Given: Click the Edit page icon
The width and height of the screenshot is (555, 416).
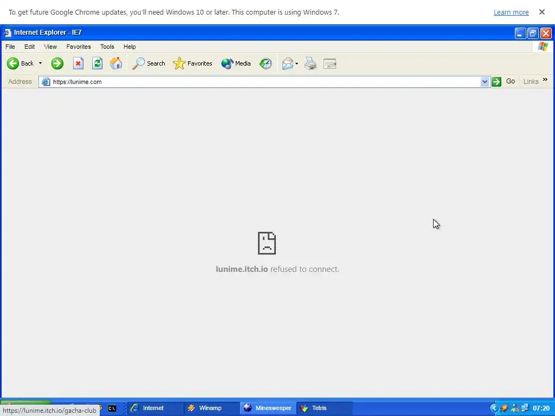Looking at the screenshot, I should coord(330,64).
